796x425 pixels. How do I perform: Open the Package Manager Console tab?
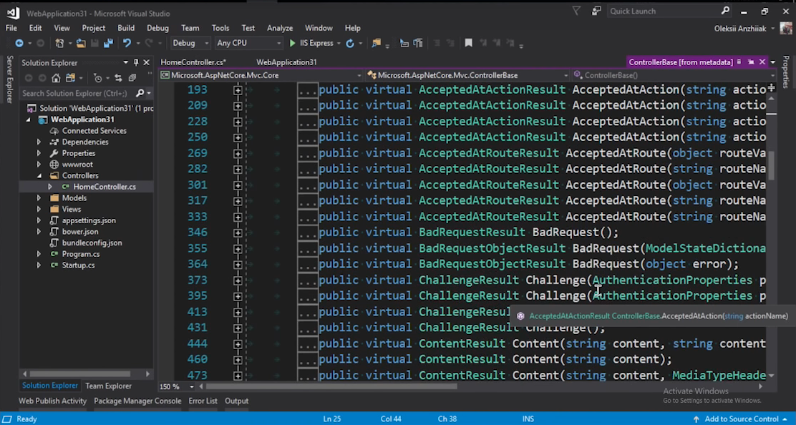point(137,401)
